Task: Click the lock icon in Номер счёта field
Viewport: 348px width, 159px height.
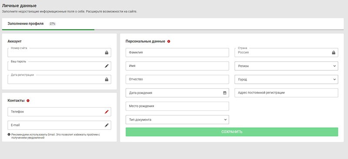Action: pyautogui.click(x=107, y=53)
